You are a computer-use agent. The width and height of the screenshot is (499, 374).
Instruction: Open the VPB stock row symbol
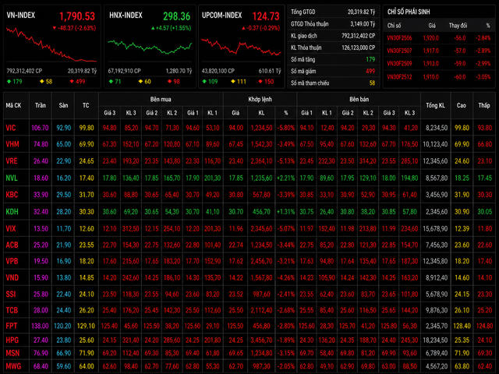point(12,261)
